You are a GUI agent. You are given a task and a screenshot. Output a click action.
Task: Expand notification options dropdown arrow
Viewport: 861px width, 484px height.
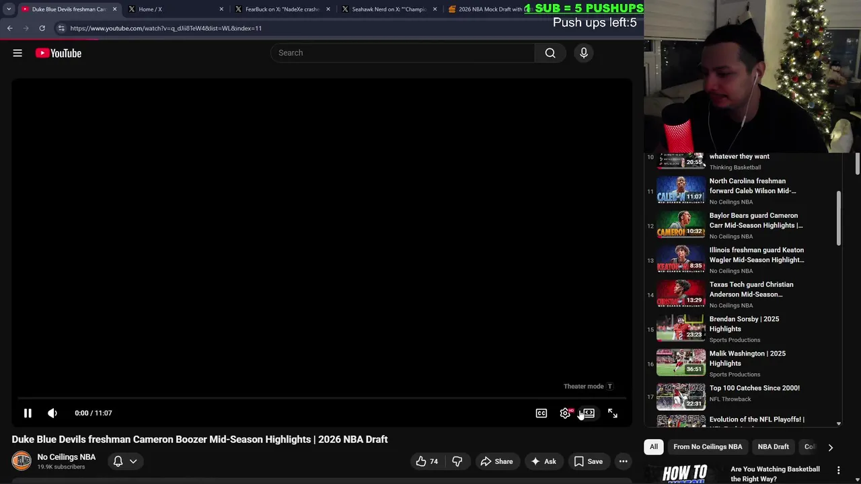coord(133,461)
